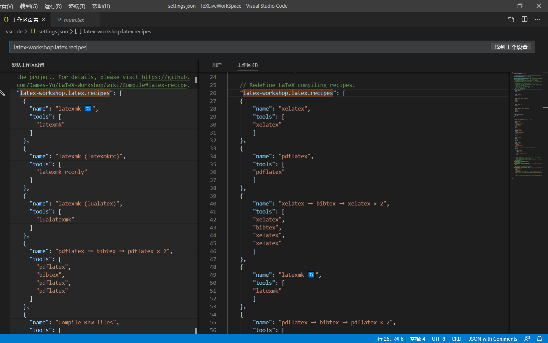Viewport: 548px width, 343px height.
Task: Click the open raw settings.json icon
Action: pyautogui.click(x=511, y=19)
